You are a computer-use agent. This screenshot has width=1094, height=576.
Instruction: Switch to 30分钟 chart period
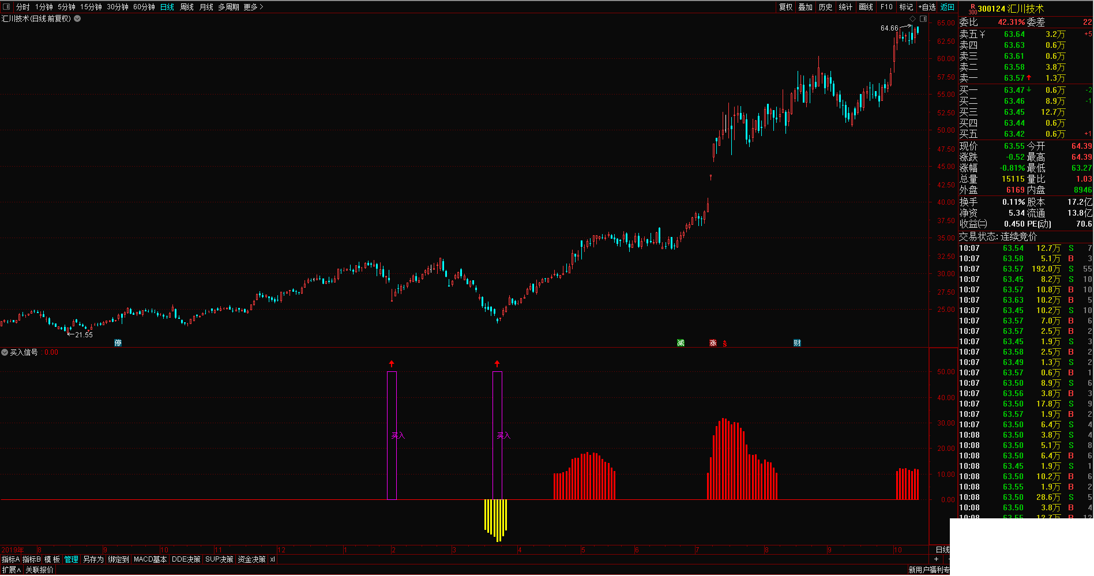point(118,7)
